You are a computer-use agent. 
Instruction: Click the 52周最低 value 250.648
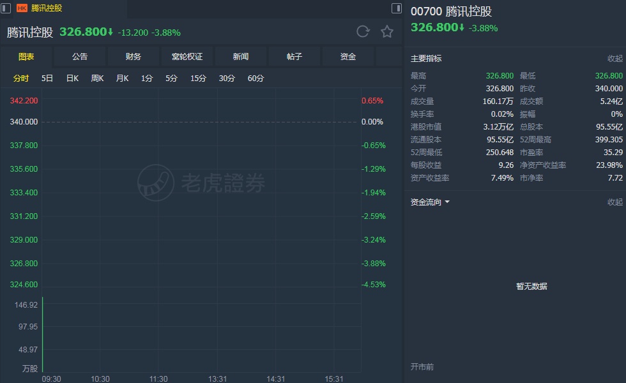click(500, 153)
